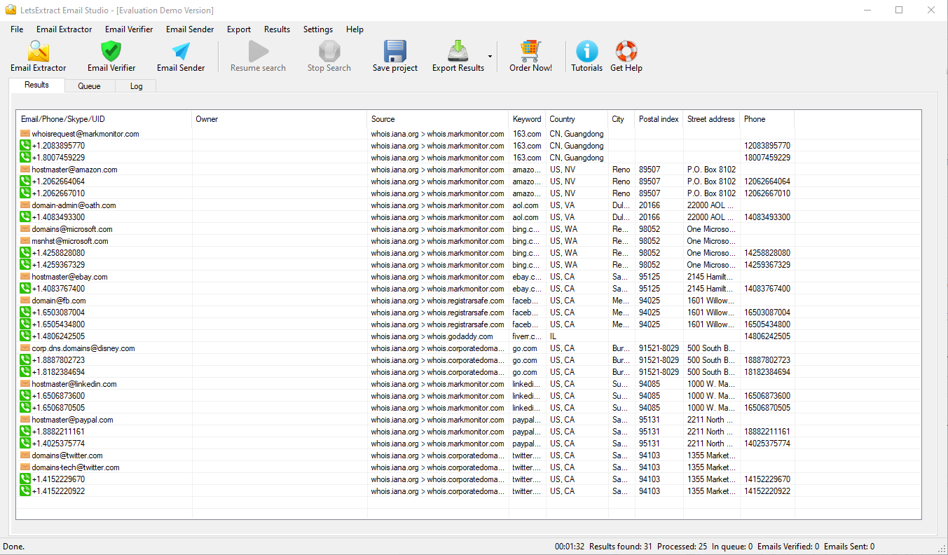
Task: Expand the Export Results dropdown arrow
Action: 490,56
